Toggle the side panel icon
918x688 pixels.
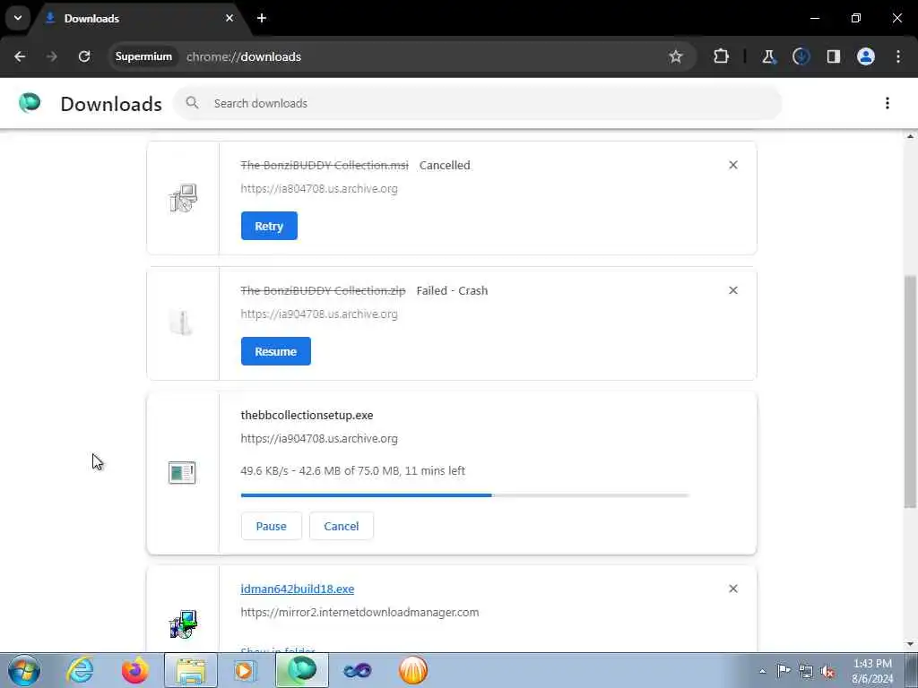[x=833, y=56]
